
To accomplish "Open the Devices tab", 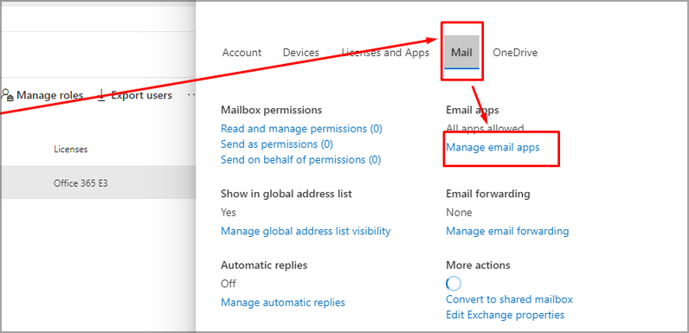I will point(301,53).
